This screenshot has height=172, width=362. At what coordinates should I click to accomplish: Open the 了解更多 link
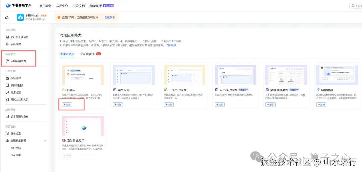point(171,45)
